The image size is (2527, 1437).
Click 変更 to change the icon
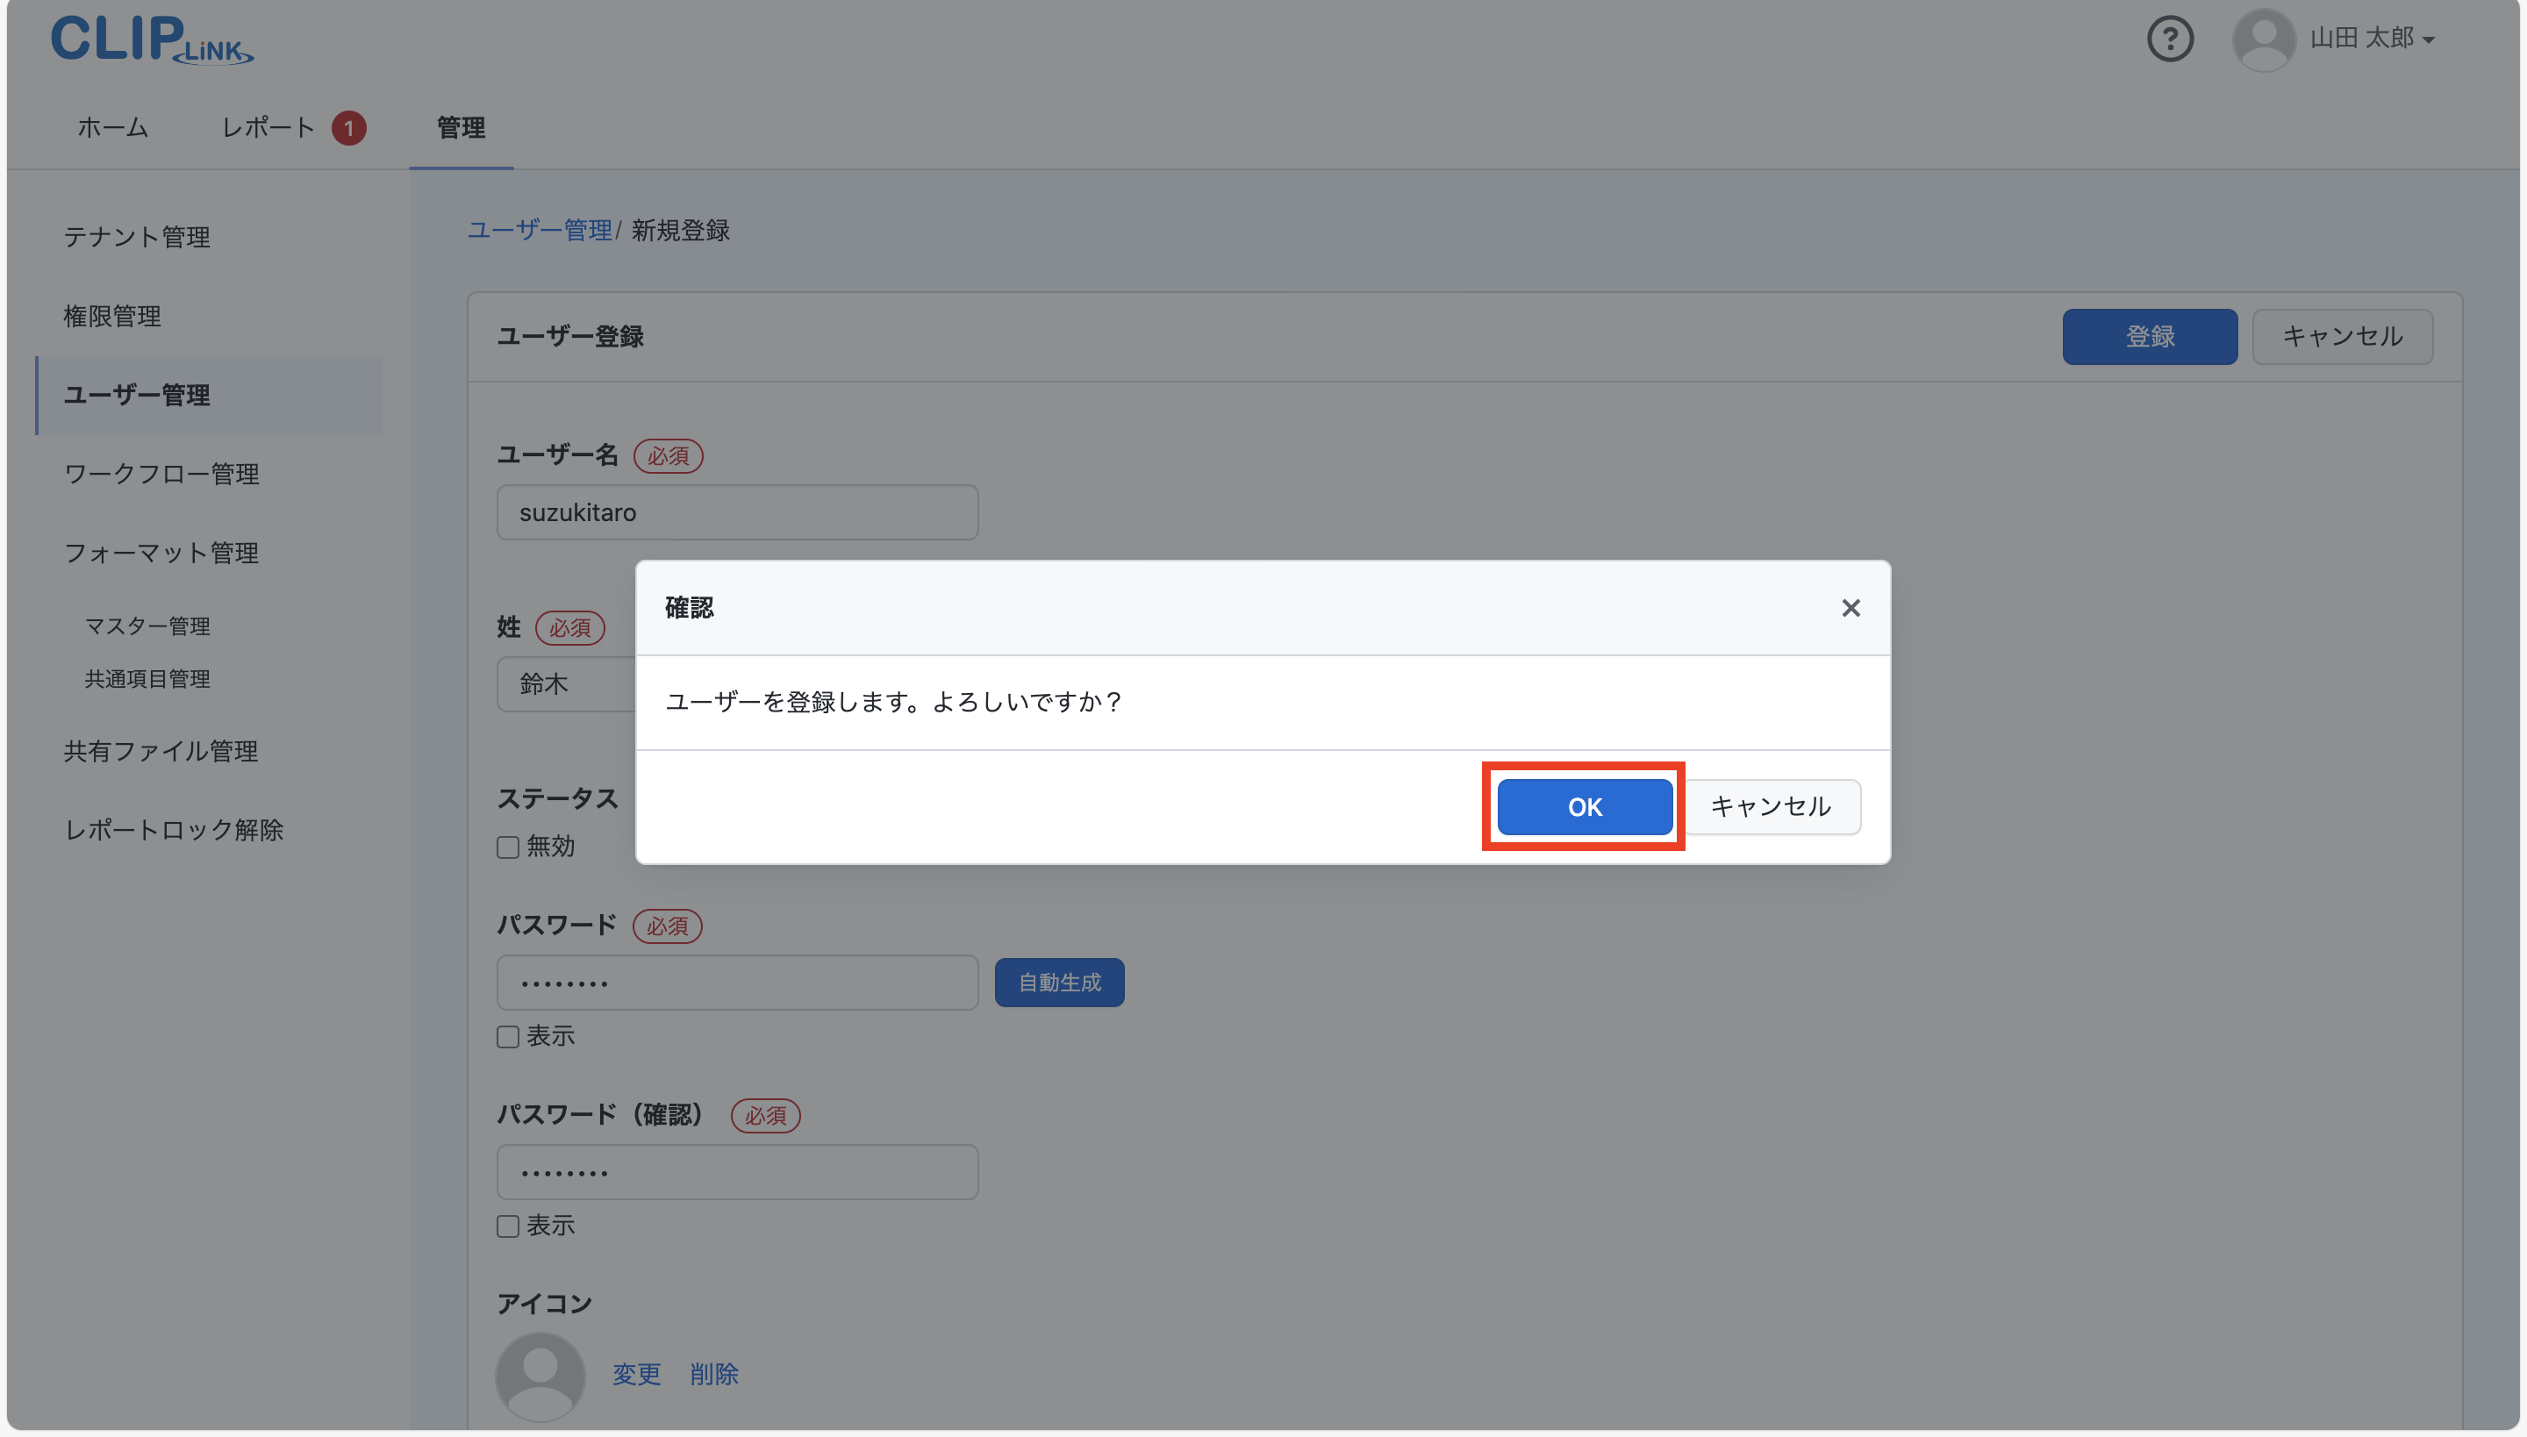pyautogui.click(x=635, y=1374)
